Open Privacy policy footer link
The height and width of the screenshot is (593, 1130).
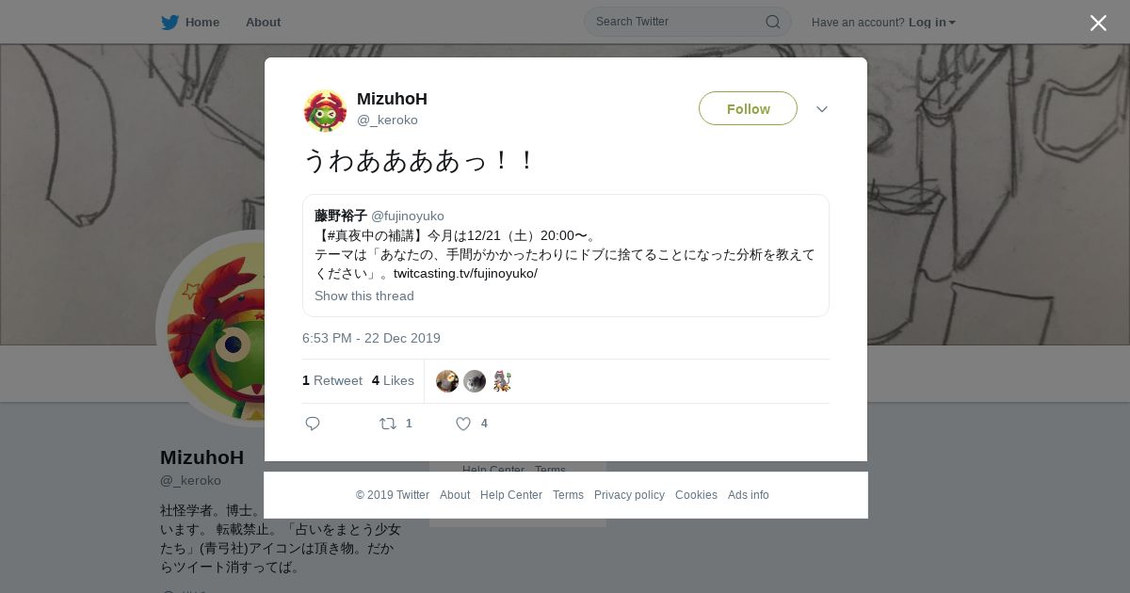point(629,495)
